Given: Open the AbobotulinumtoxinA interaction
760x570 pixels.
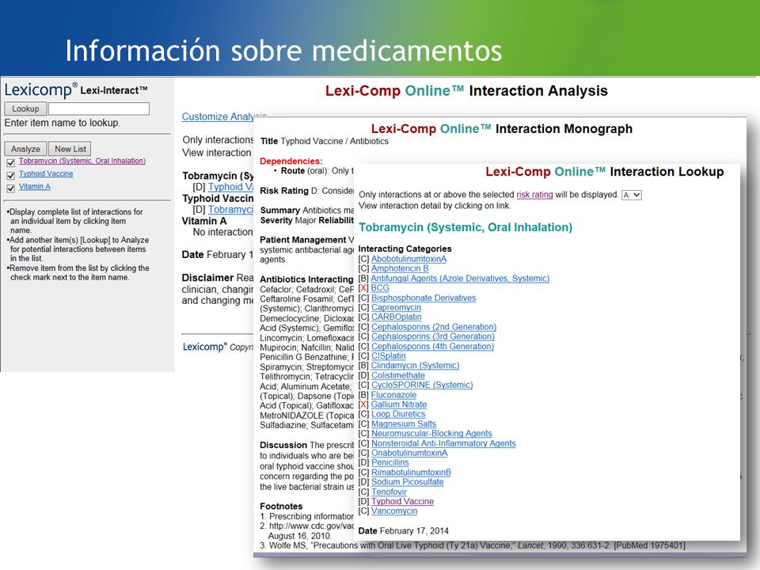Looking at the screenshot, I should (x=408, y=259).
